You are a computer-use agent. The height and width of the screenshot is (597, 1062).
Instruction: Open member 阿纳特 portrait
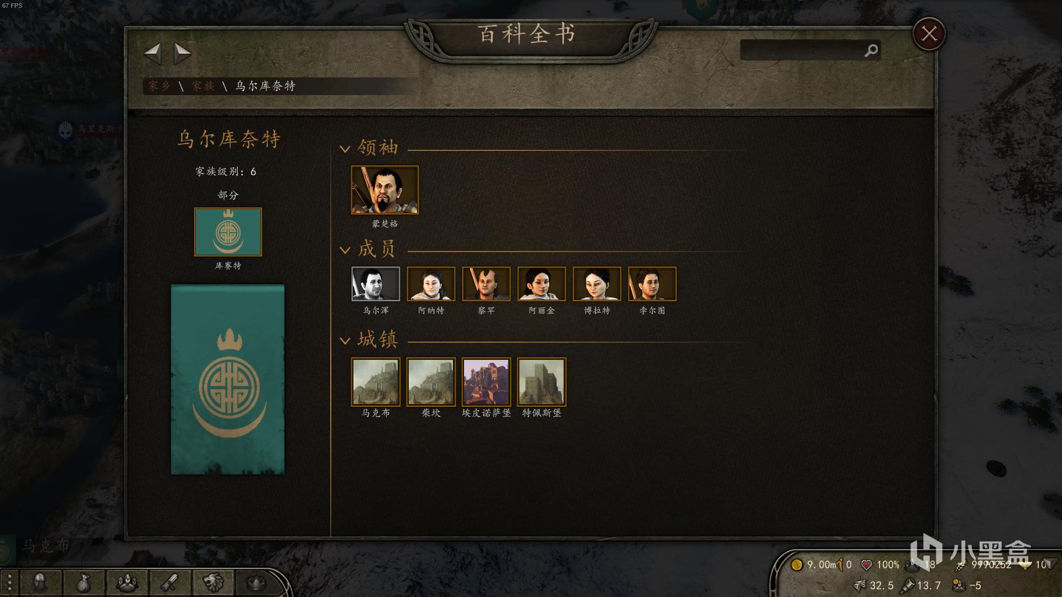point(431,284)
